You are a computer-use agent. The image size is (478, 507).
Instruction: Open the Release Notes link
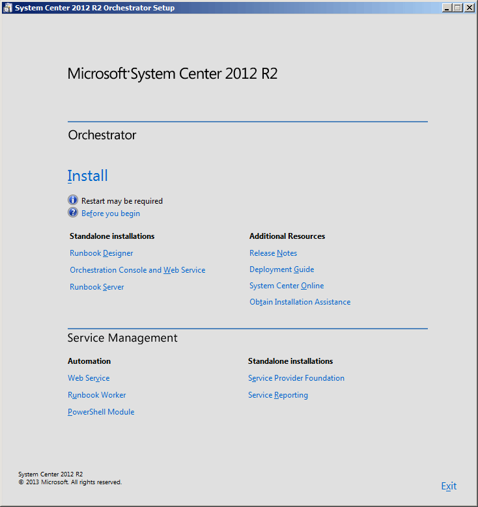coord(273,253)
